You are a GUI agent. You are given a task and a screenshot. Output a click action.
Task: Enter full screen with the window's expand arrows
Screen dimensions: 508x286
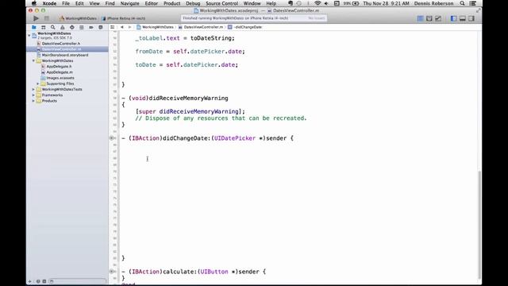[478, 10]
